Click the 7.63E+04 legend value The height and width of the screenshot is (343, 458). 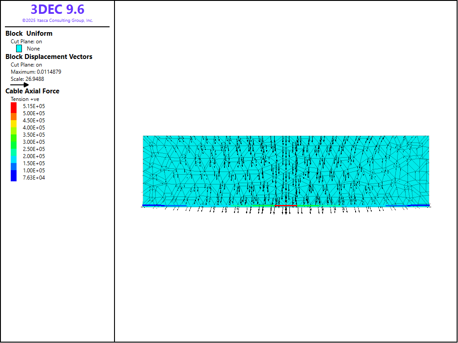pos(34,178)
